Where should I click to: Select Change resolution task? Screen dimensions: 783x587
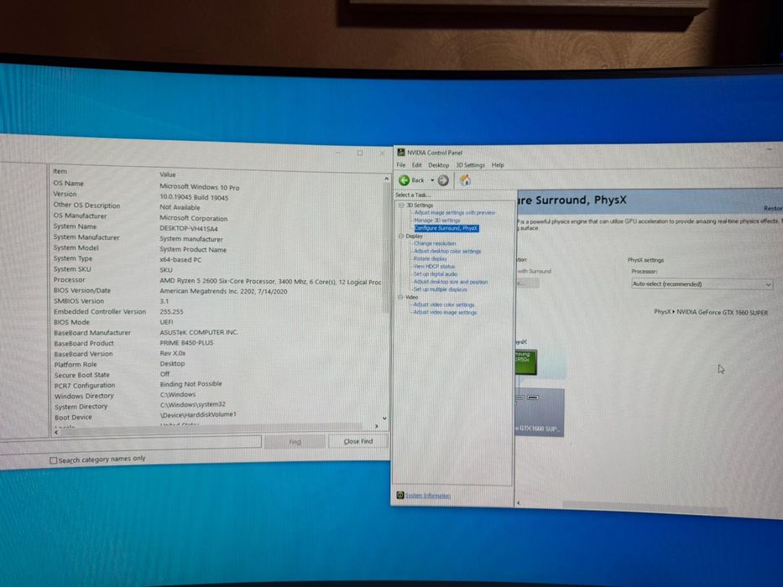[x=435, y=243]
